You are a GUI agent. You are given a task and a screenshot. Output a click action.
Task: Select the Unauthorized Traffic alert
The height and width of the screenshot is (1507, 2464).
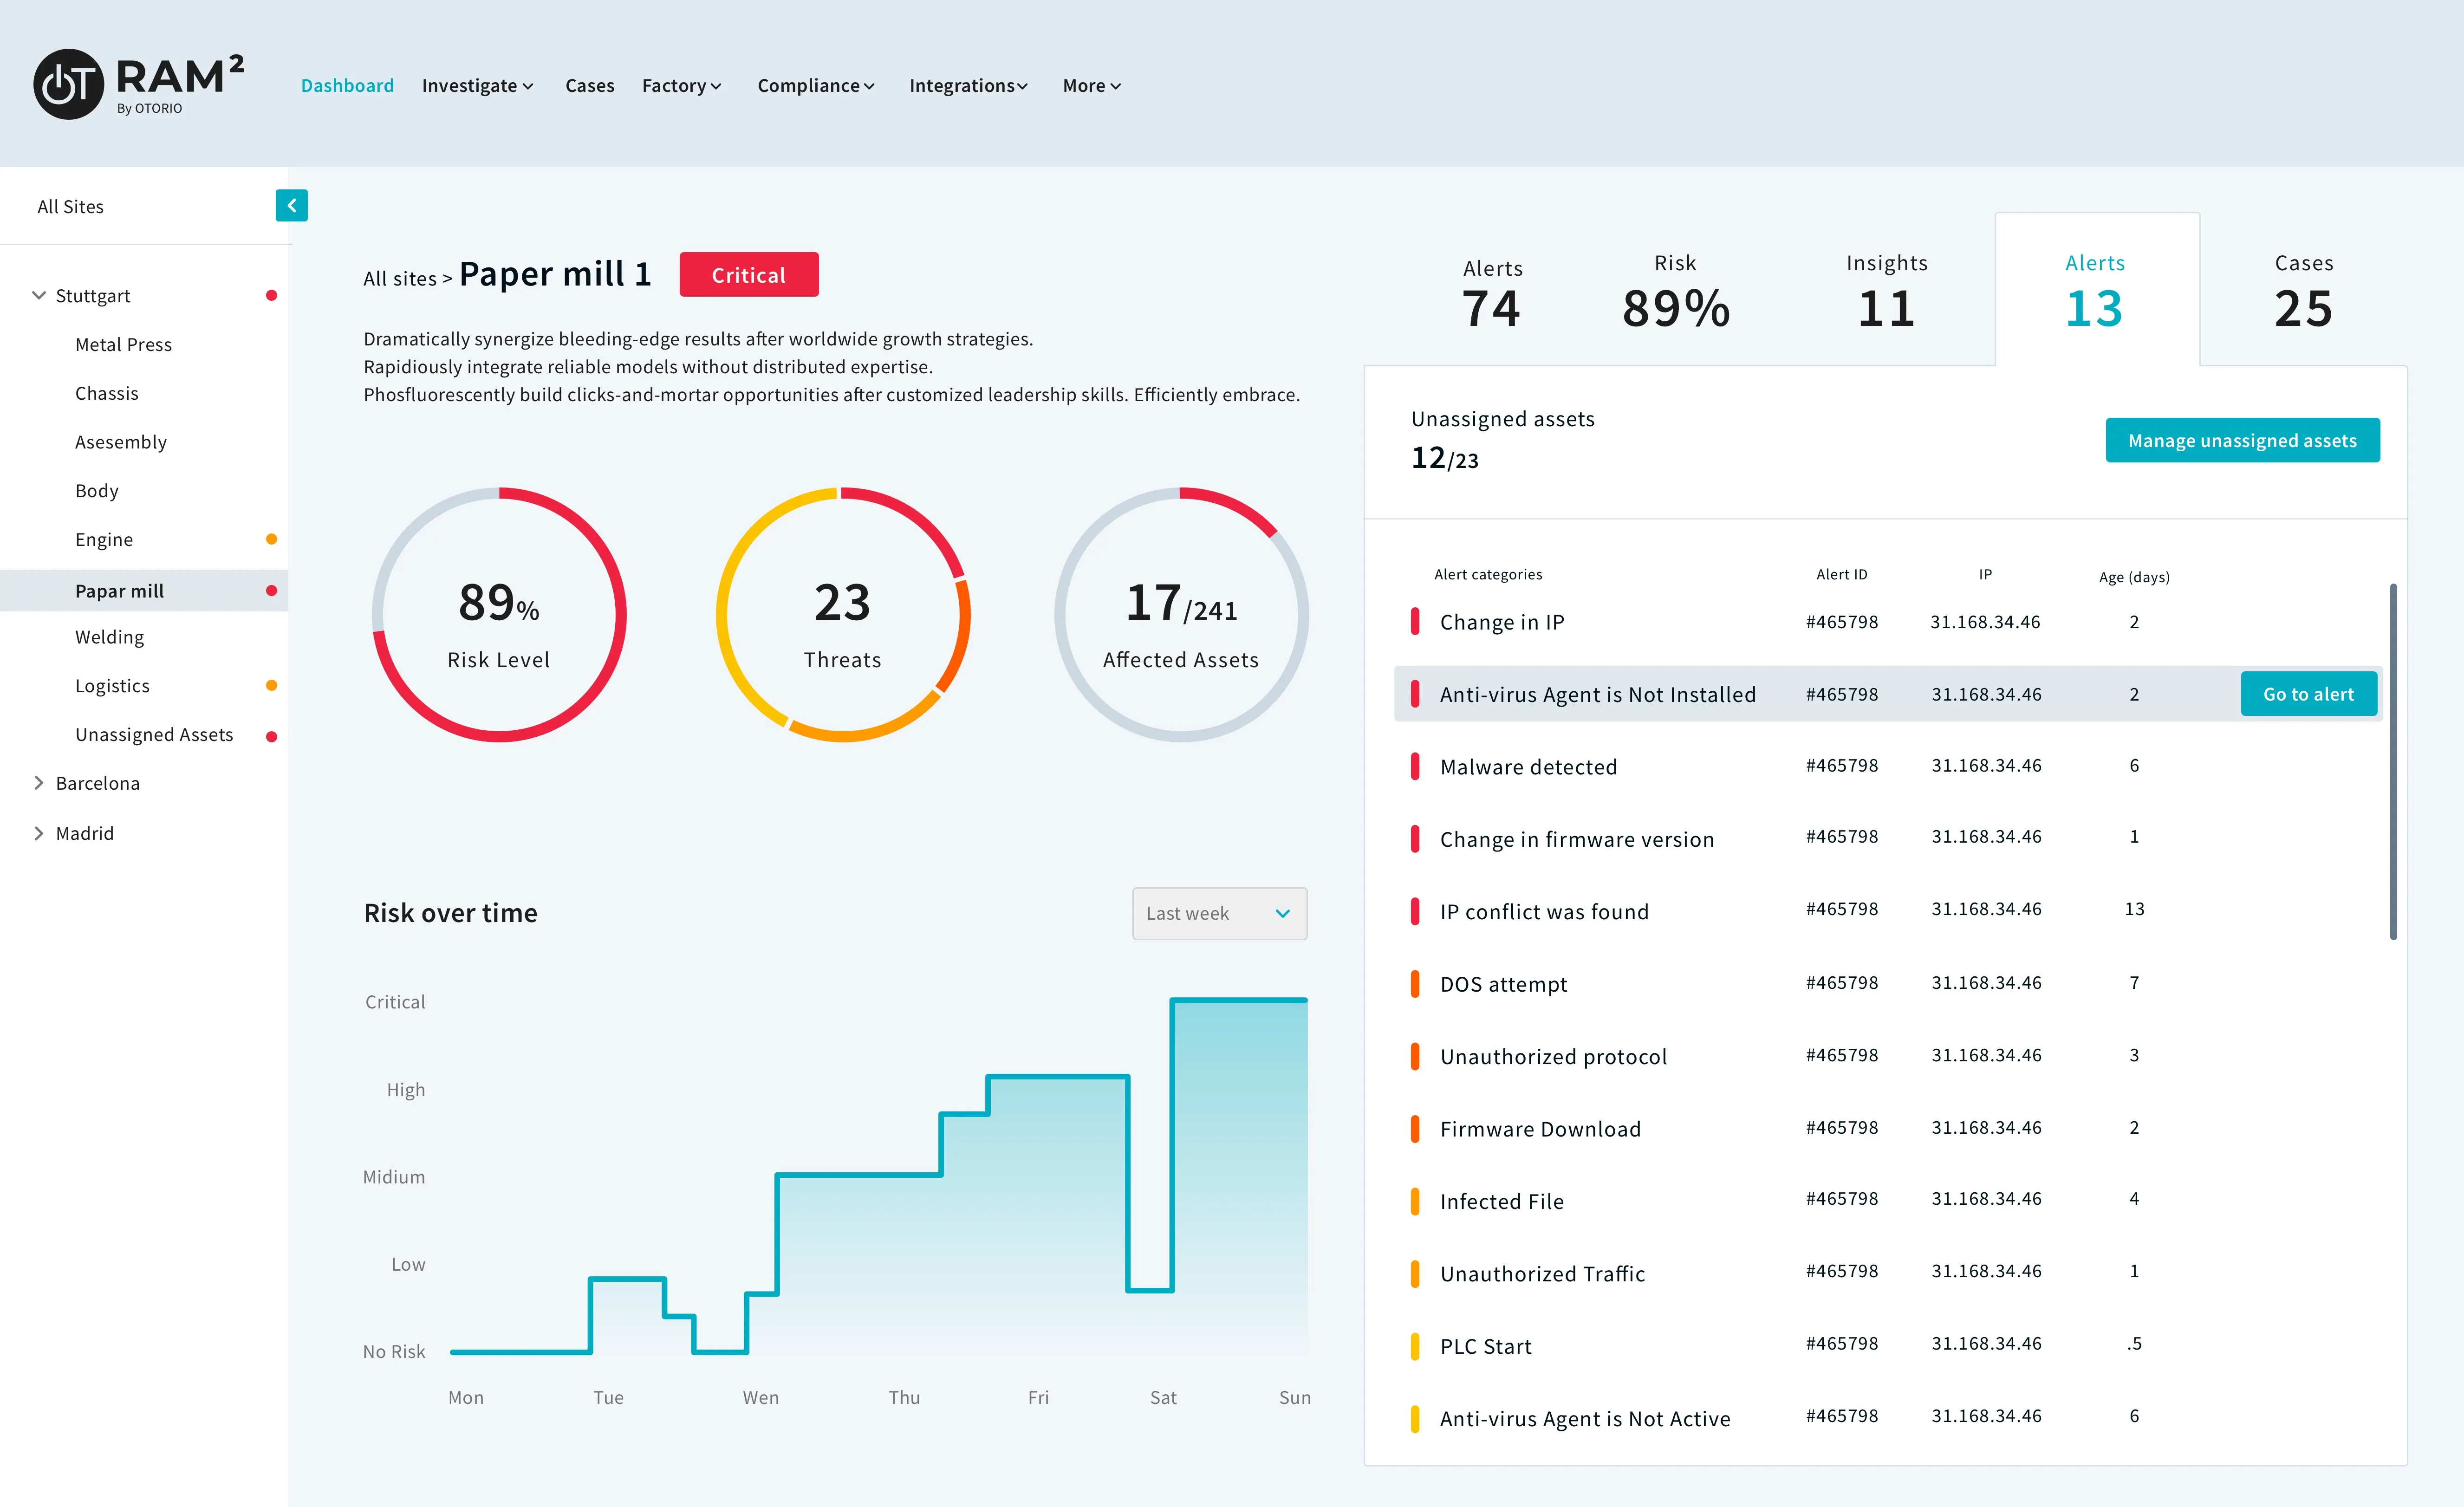click(1888, 1274)
